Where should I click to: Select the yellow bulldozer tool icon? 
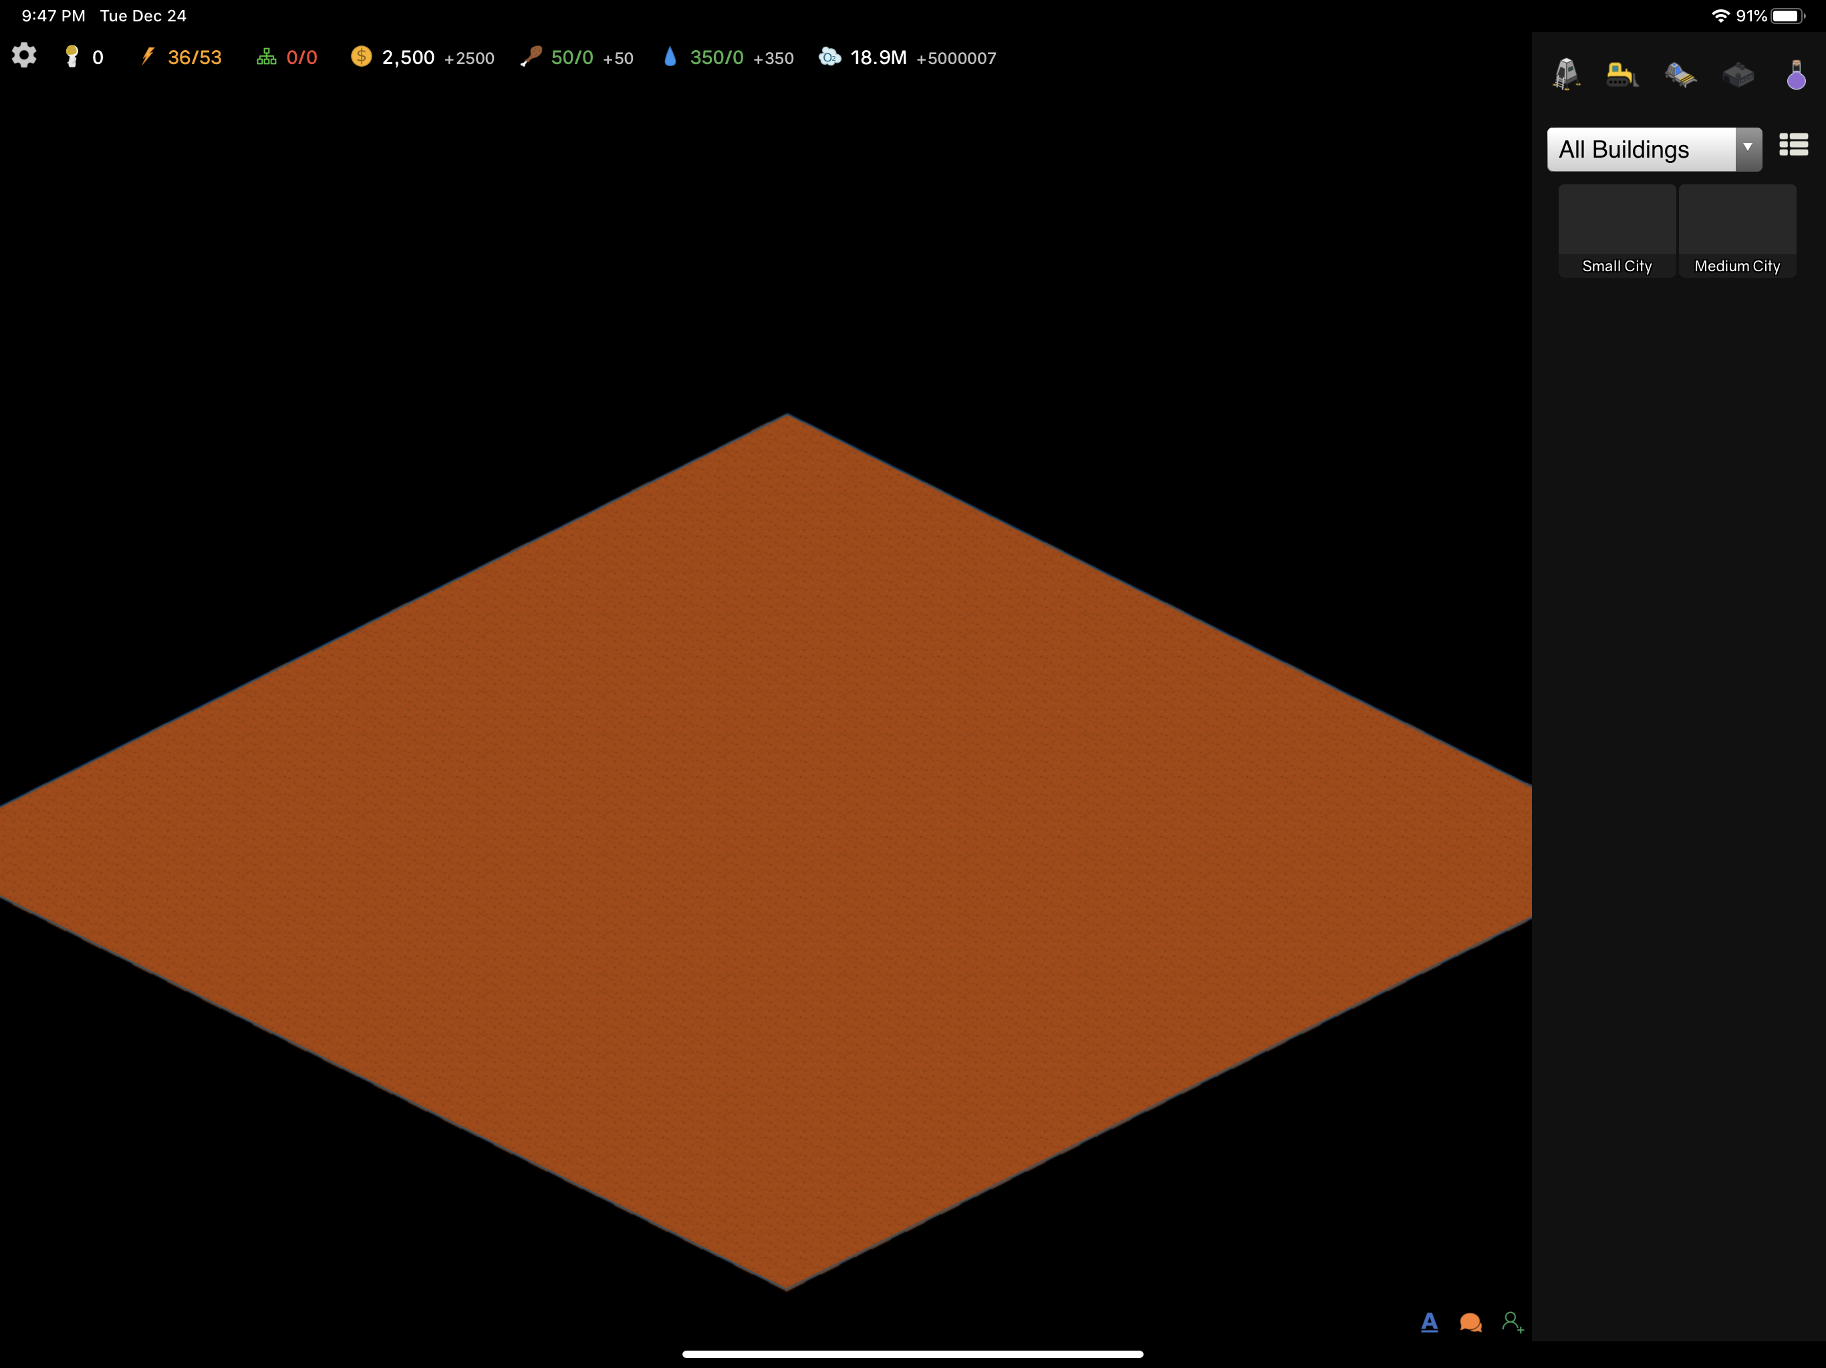tap(1622, 75)
